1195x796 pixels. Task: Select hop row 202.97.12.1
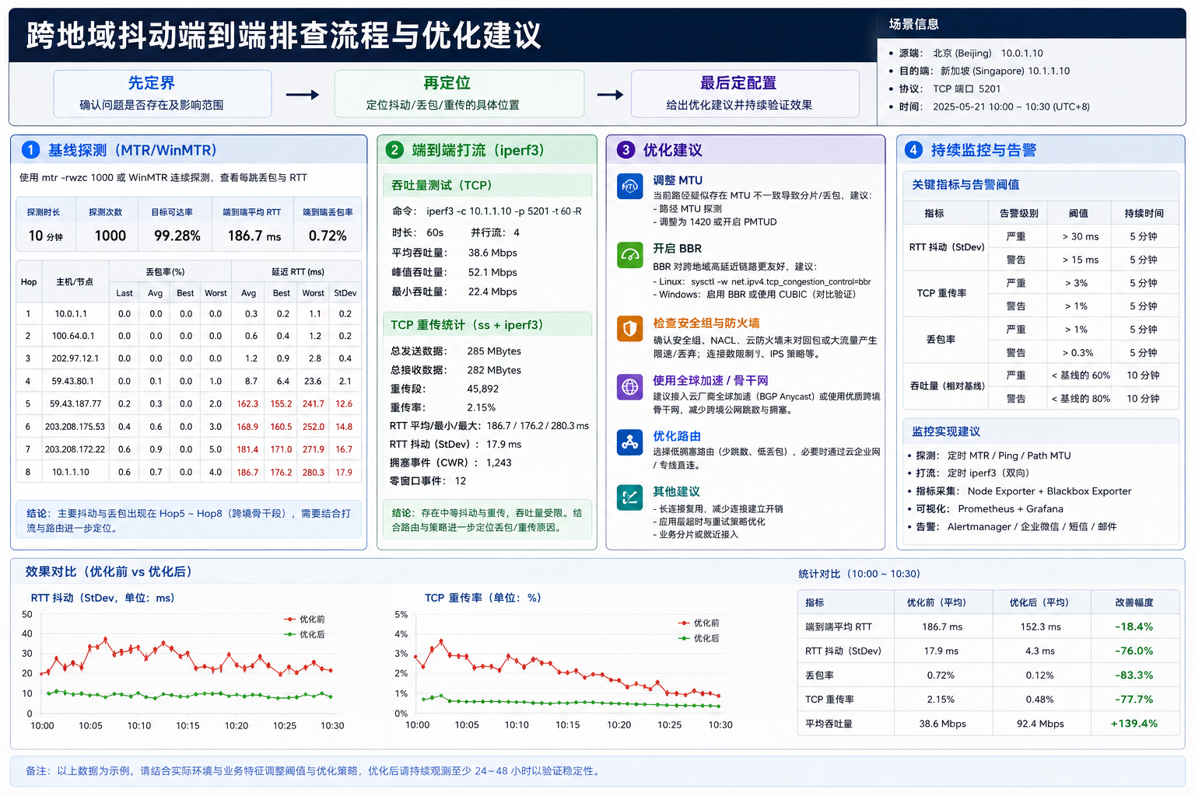[189, 359]
